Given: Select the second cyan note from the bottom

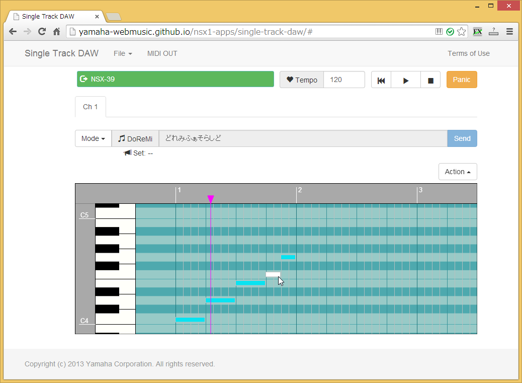Looking at the screenshot, I should pos(220,300).
